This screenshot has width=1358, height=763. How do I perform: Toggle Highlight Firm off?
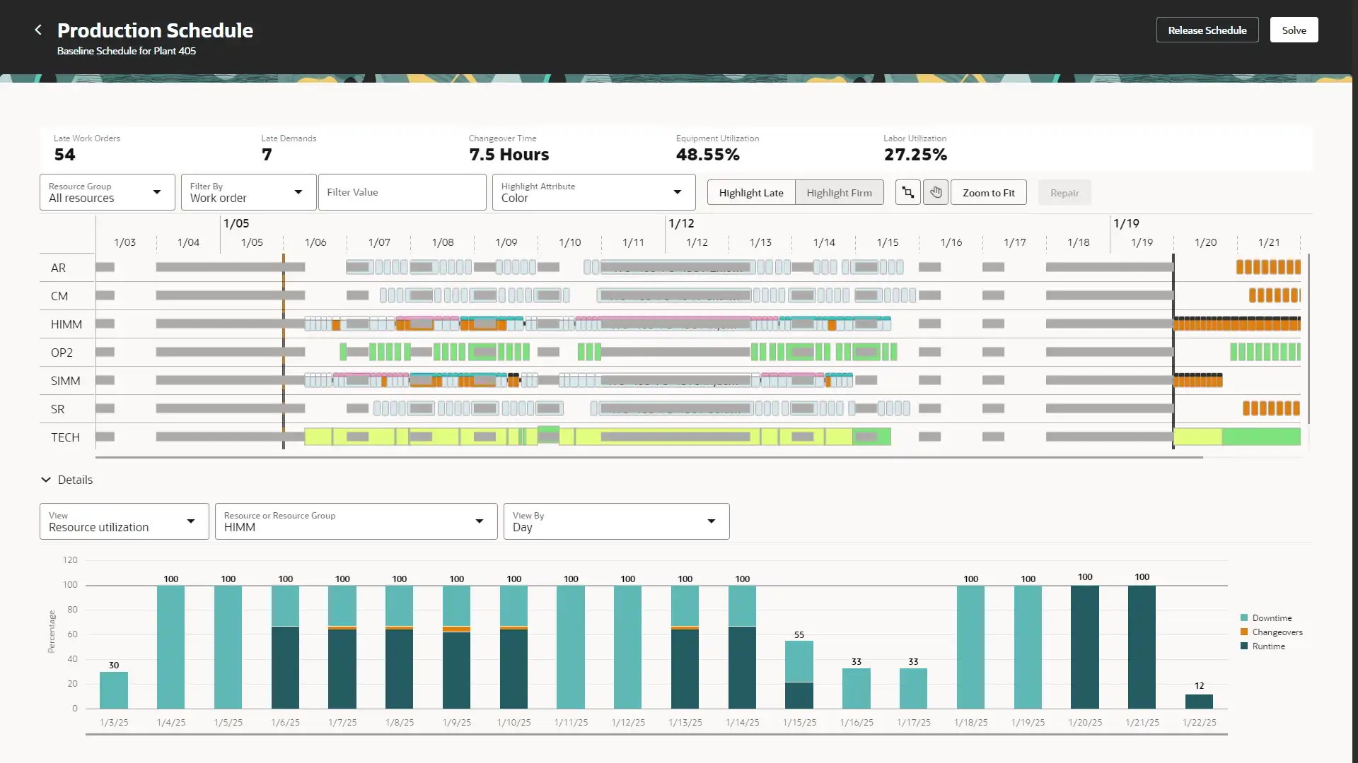click(839, 193)
